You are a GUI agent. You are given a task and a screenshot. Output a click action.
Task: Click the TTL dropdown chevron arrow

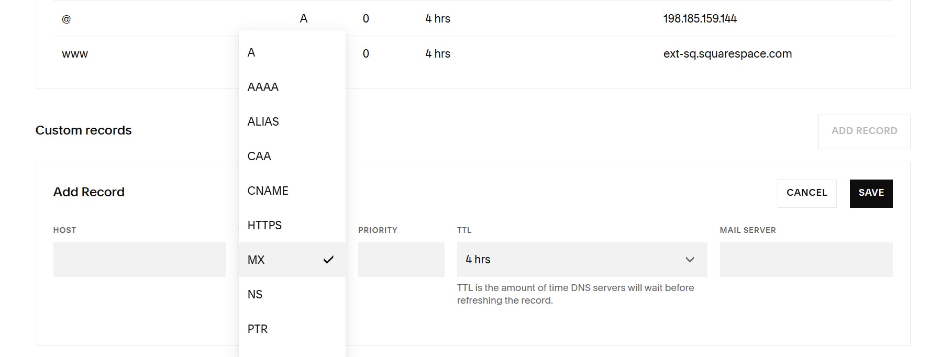(x=690, y=260)
